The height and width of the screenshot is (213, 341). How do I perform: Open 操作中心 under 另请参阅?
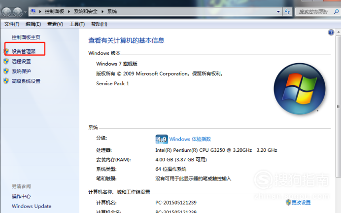[x=21, y=196]
